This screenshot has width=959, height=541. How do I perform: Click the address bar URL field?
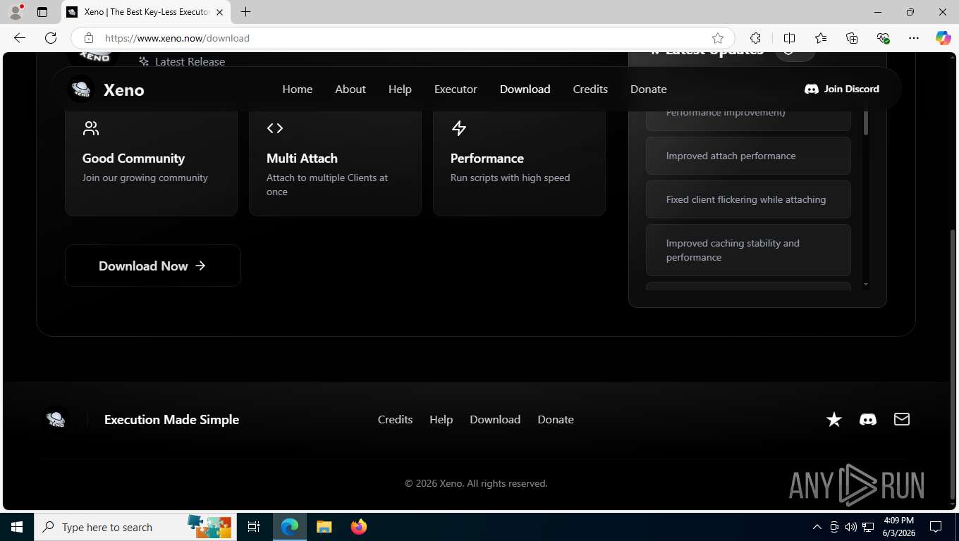tap(402, 38)
